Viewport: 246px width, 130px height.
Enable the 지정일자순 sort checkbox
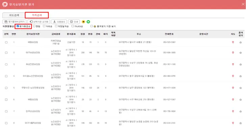coord(56,26)
